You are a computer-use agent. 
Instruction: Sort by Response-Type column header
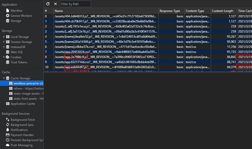coord(170,11)
